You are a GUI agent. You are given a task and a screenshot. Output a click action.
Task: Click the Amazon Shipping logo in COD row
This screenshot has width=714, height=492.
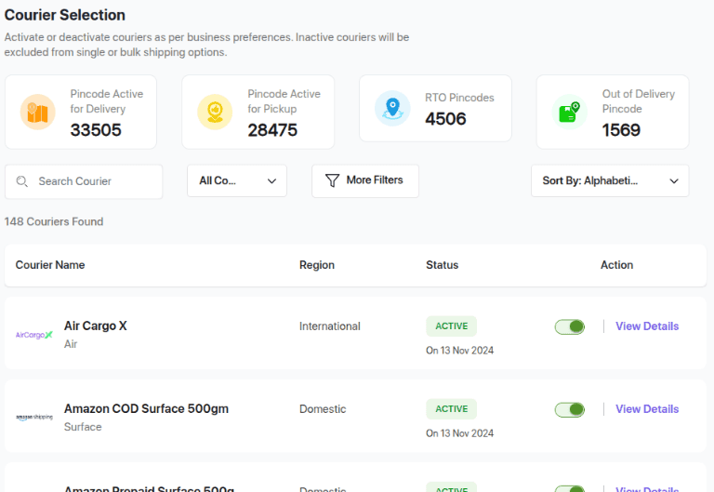point(34,417)
